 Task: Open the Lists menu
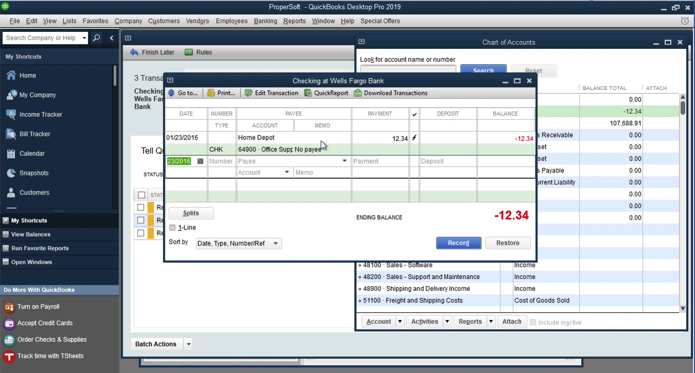pyautogui.click(x=69, y=21)
